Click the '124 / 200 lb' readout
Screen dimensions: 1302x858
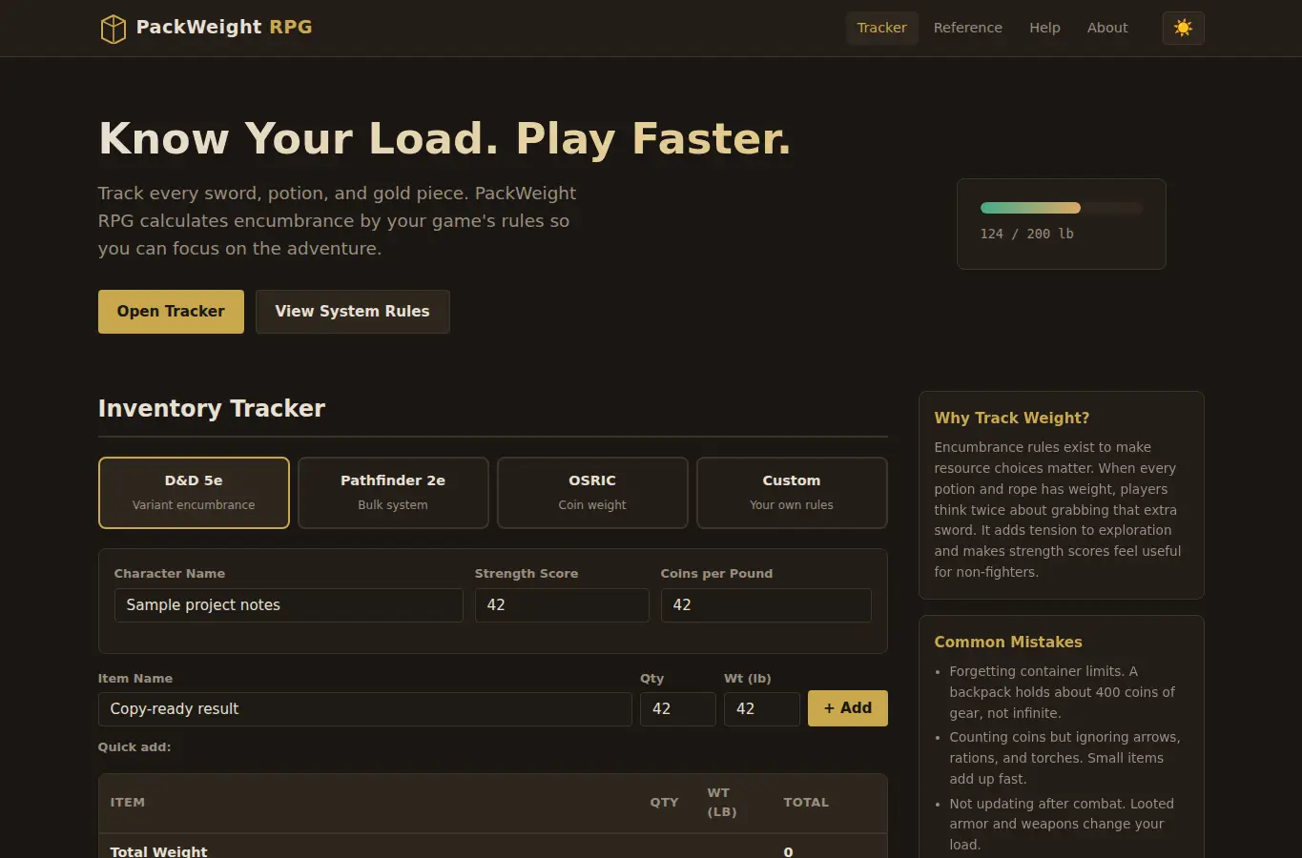(x=1026, y=234)
